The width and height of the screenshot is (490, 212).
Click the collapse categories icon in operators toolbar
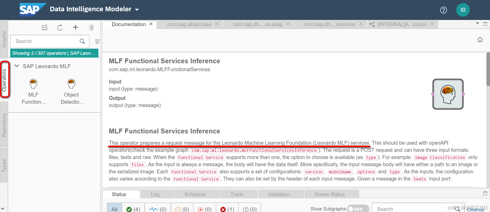coord(44,27)
